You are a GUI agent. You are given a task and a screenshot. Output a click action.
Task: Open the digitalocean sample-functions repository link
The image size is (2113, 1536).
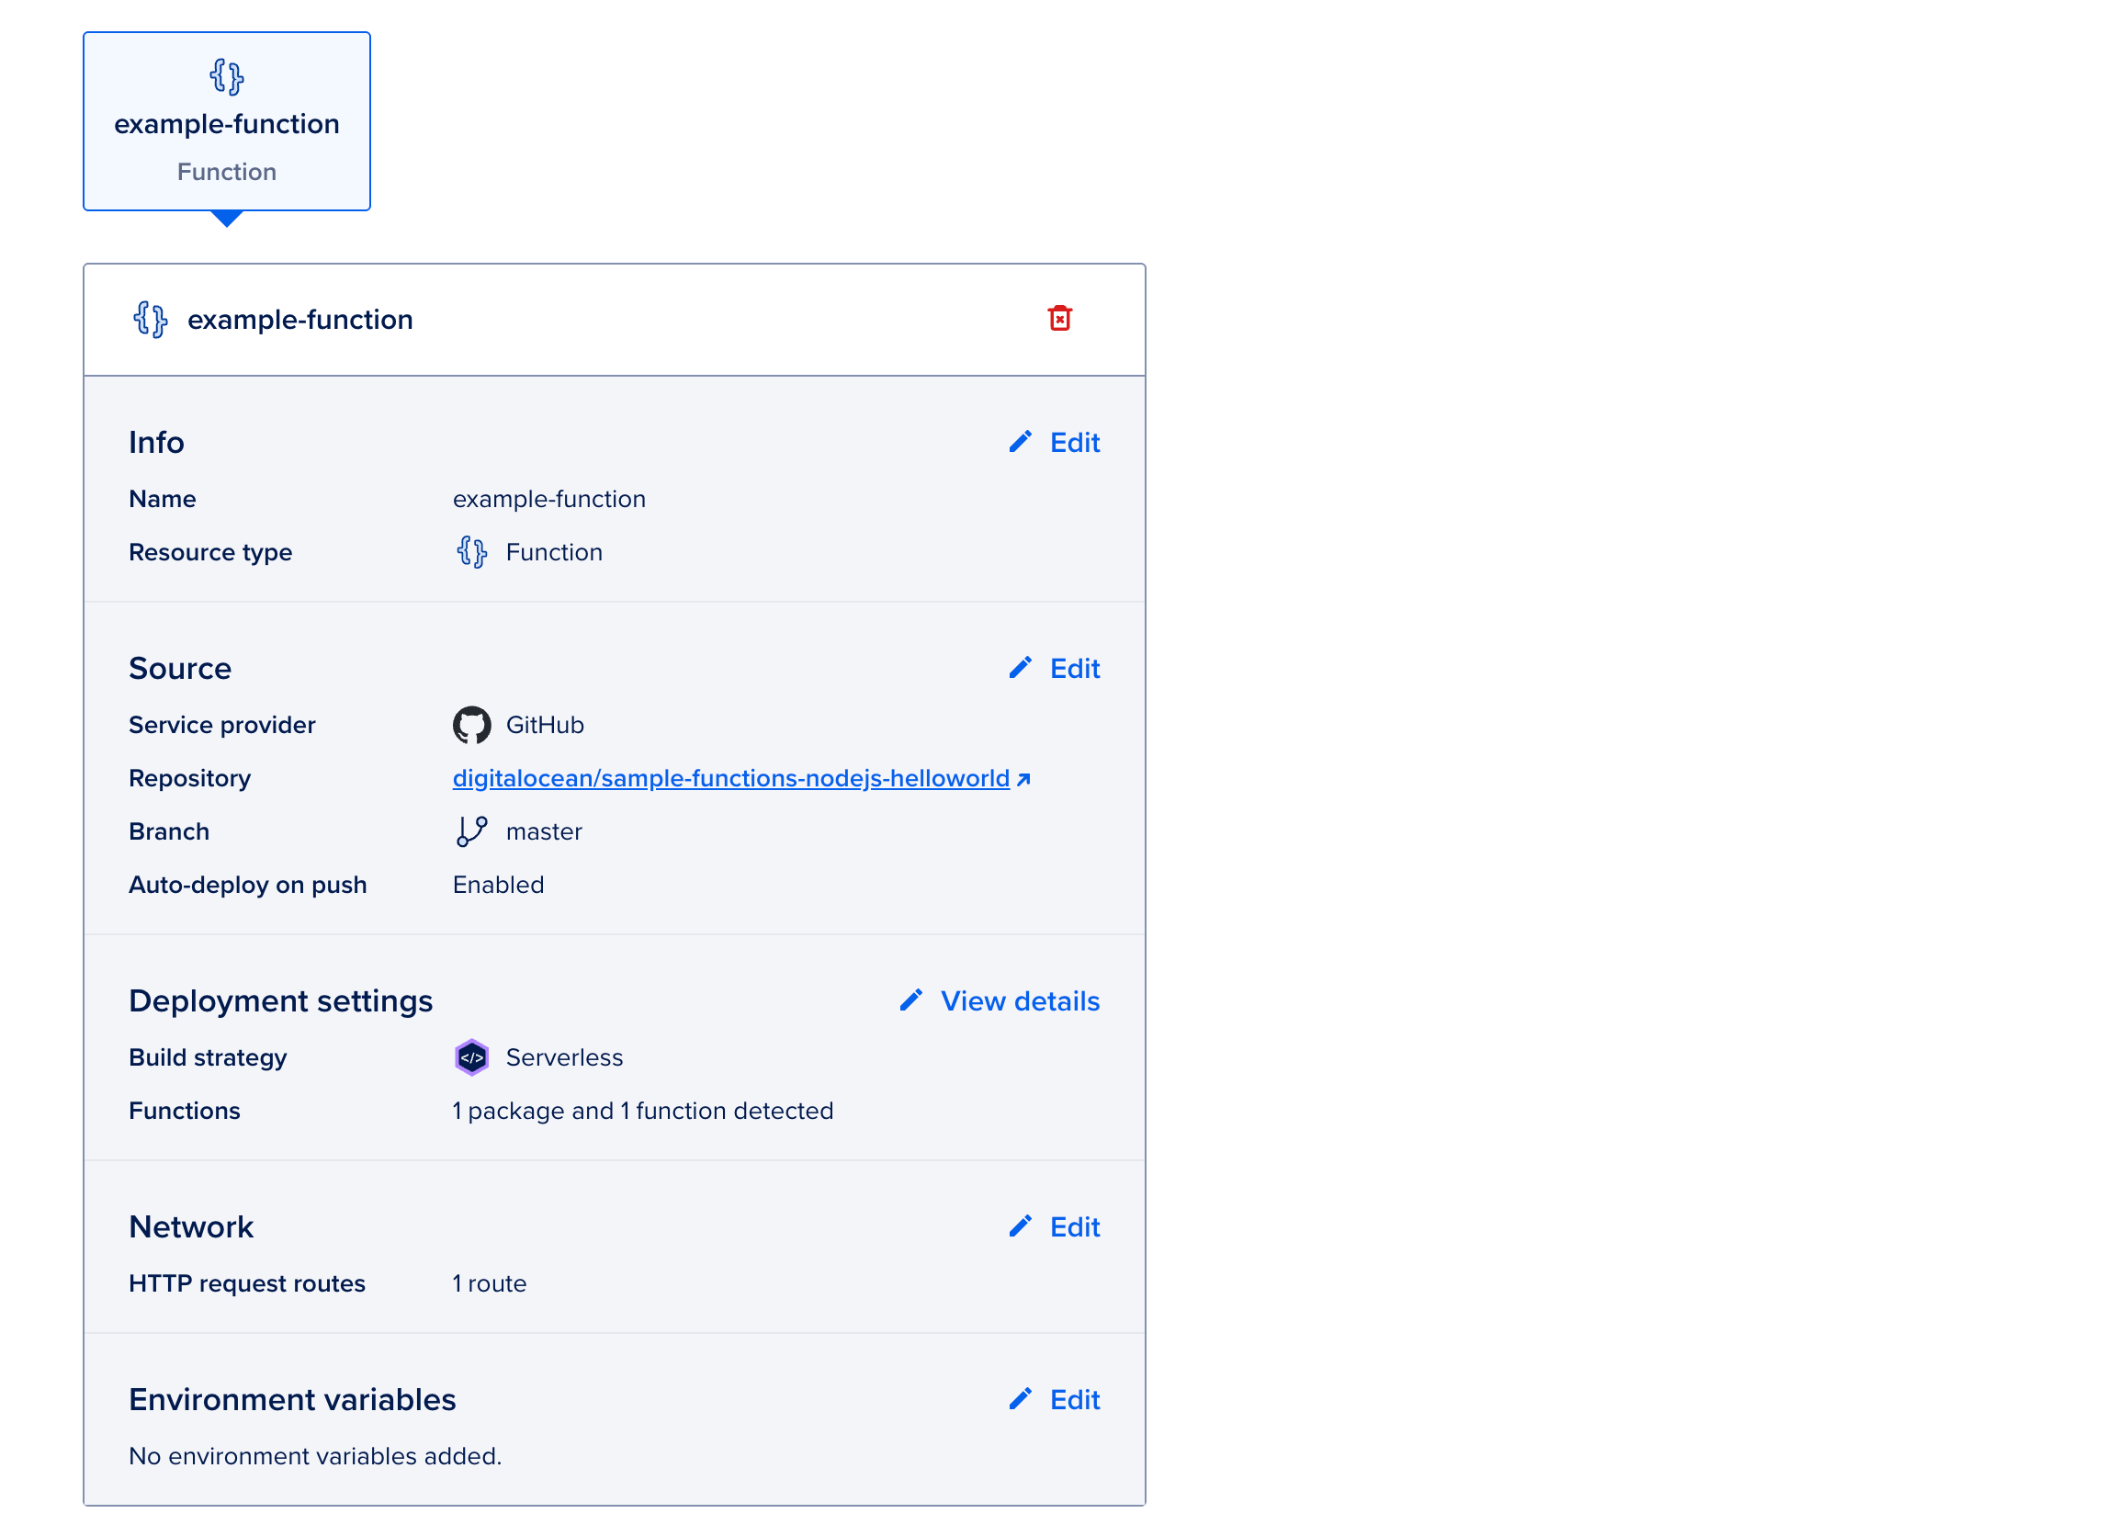point(730,778)
